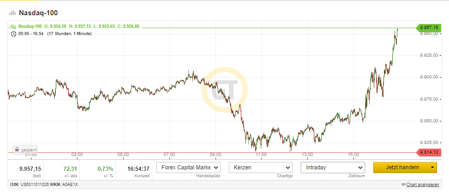Click the arrow on Jetzt handeln button

(x=432, y=168)
